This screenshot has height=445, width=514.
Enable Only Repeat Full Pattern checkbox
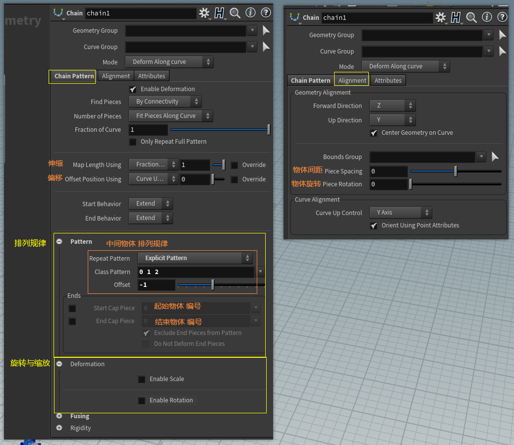click(133, 142)
